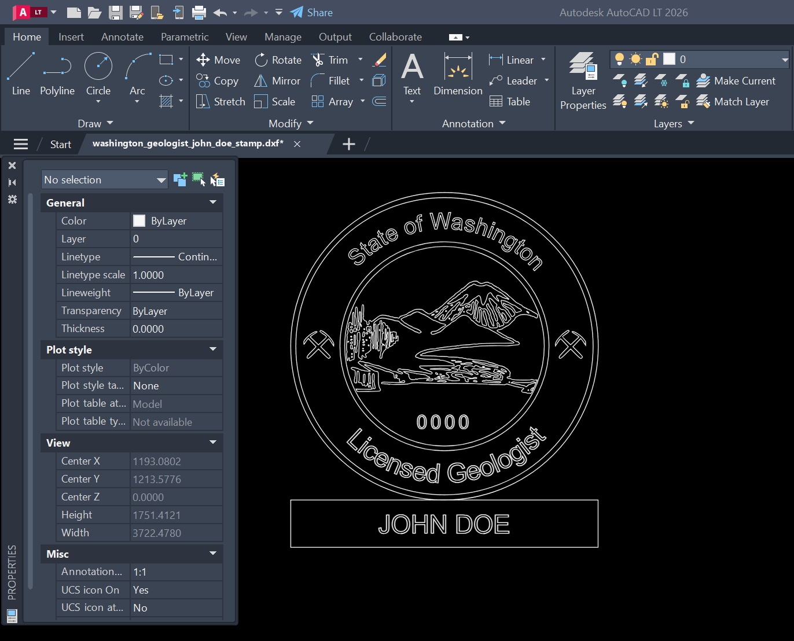The height and width of the screenshot is (641, 794).
Task: Click the Linetype scale value field
Action: tap(177, 275)
